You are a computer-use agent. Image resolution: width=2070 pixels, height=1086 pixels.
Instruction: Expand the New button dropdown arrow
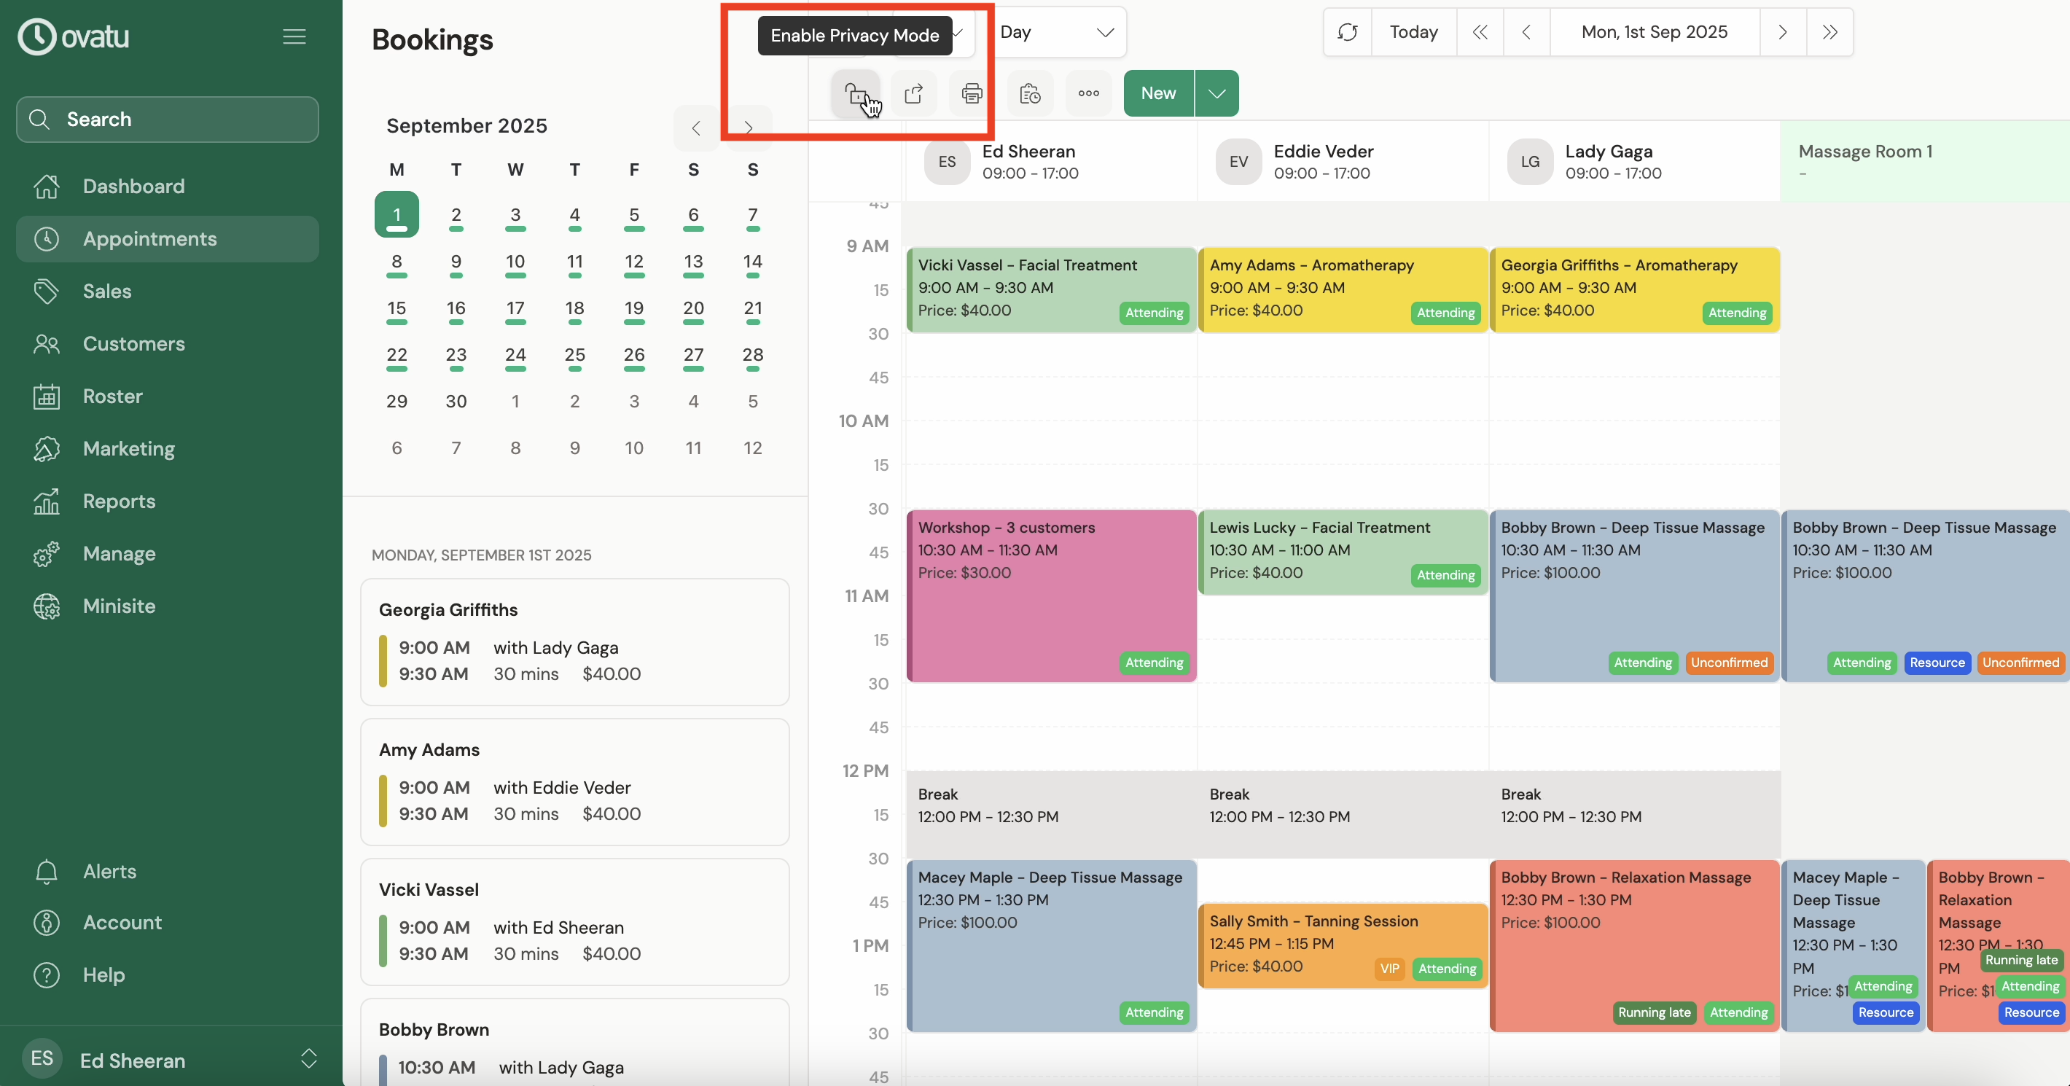coord(1216,94)
